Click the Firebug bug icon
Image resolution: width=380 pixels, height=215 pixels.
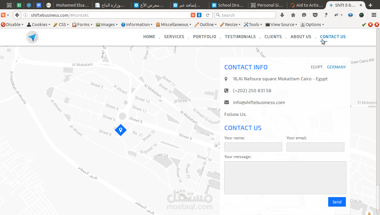pos(336,15)
